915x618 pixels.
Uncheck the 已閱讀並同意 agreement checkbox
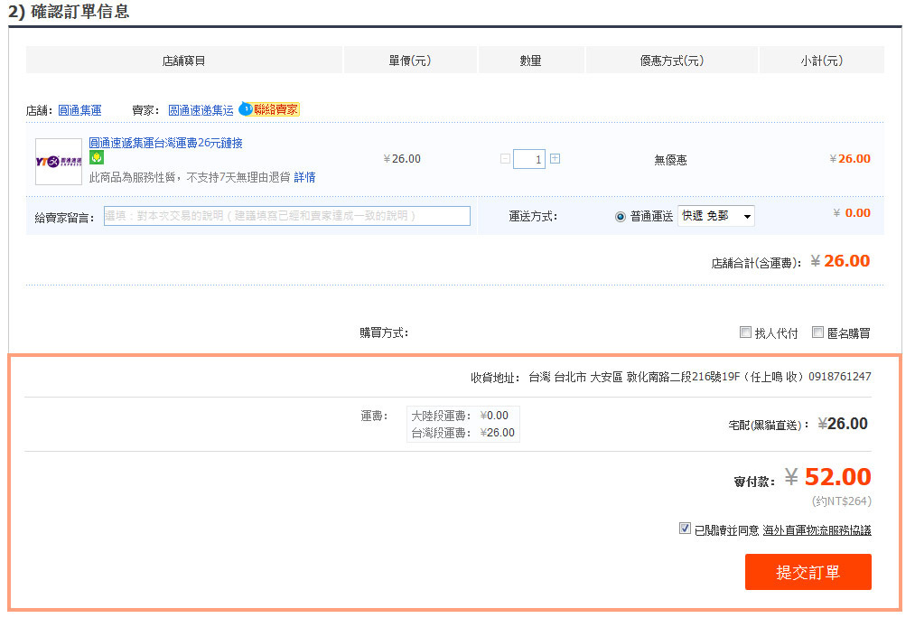(x=685, y=529)
